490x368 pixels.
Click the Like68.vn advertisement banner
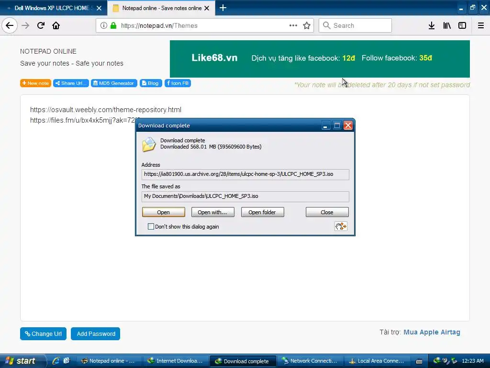[320, 59]
